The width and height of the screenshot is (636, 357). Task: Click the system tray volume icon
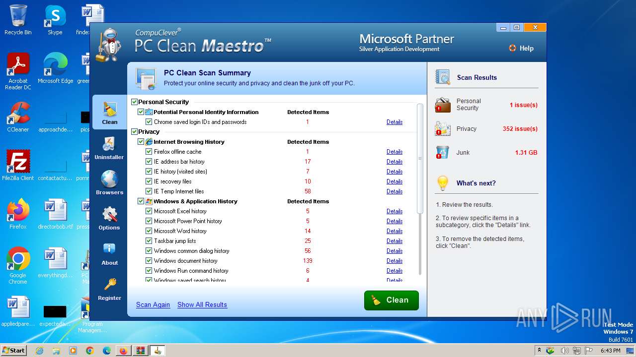pos(565,351)
